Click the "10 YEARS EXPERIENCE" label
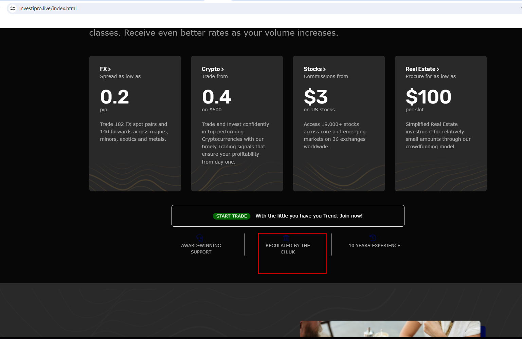This screenshot has width=522, height=339. tap(375, 245)
